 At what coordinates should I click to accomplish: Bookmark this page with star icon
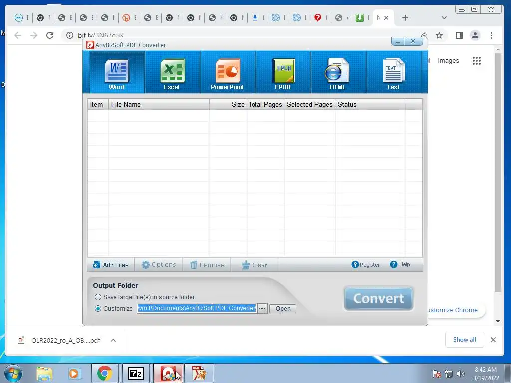coord(439,35)
